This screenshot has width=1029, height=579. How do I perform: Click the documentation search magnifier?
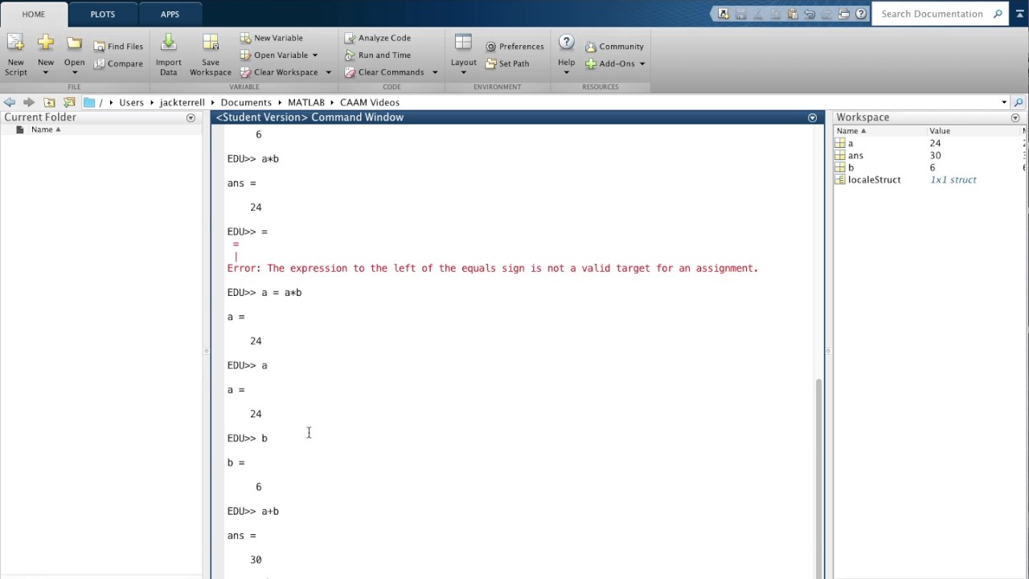coord(998,14)
